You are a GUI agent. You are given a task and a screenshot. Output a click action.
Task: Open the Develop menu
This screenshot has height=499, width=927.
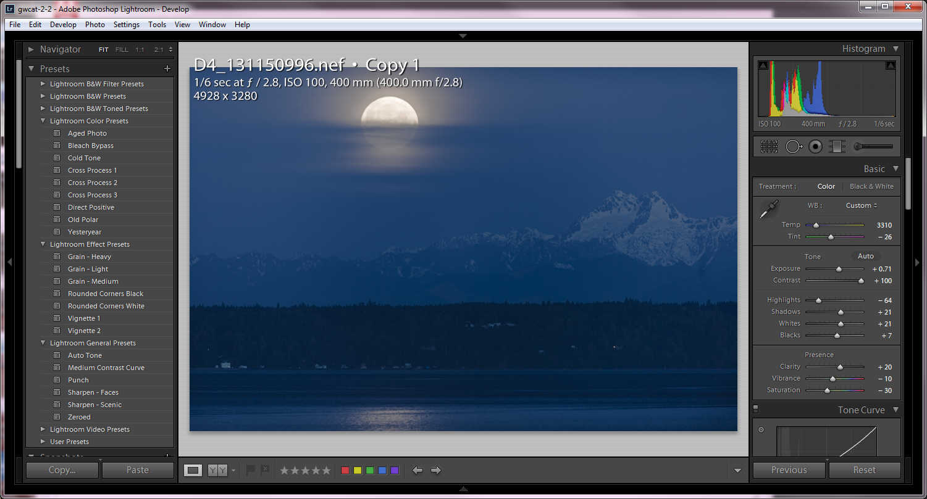[63, 25]
